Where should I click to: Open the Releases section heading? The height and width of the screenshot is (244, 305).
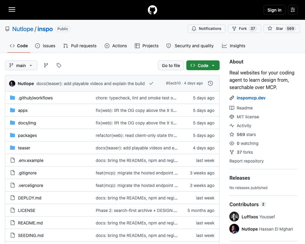(x=240, y=178)
